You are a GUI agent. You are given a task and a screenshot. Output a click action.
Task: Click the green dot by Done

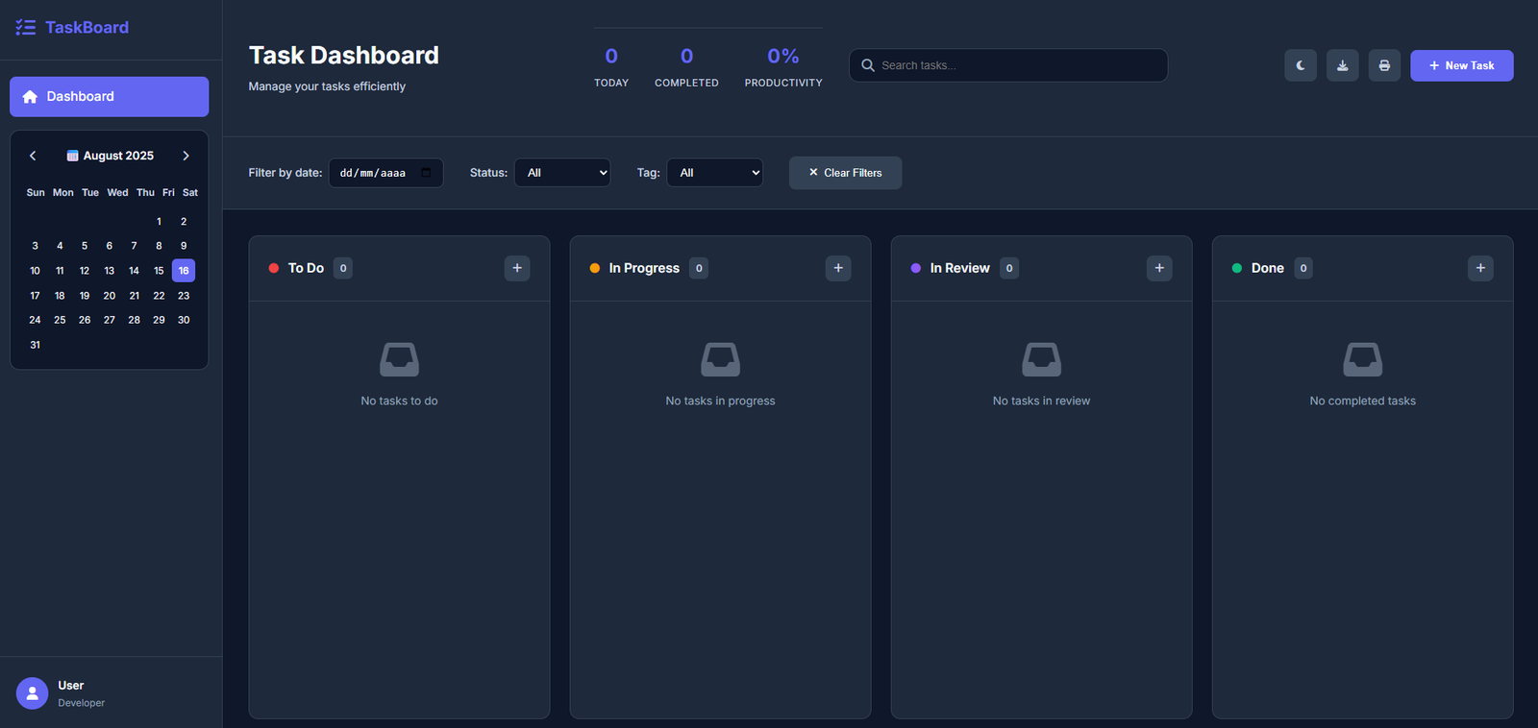coord(1237,268)
